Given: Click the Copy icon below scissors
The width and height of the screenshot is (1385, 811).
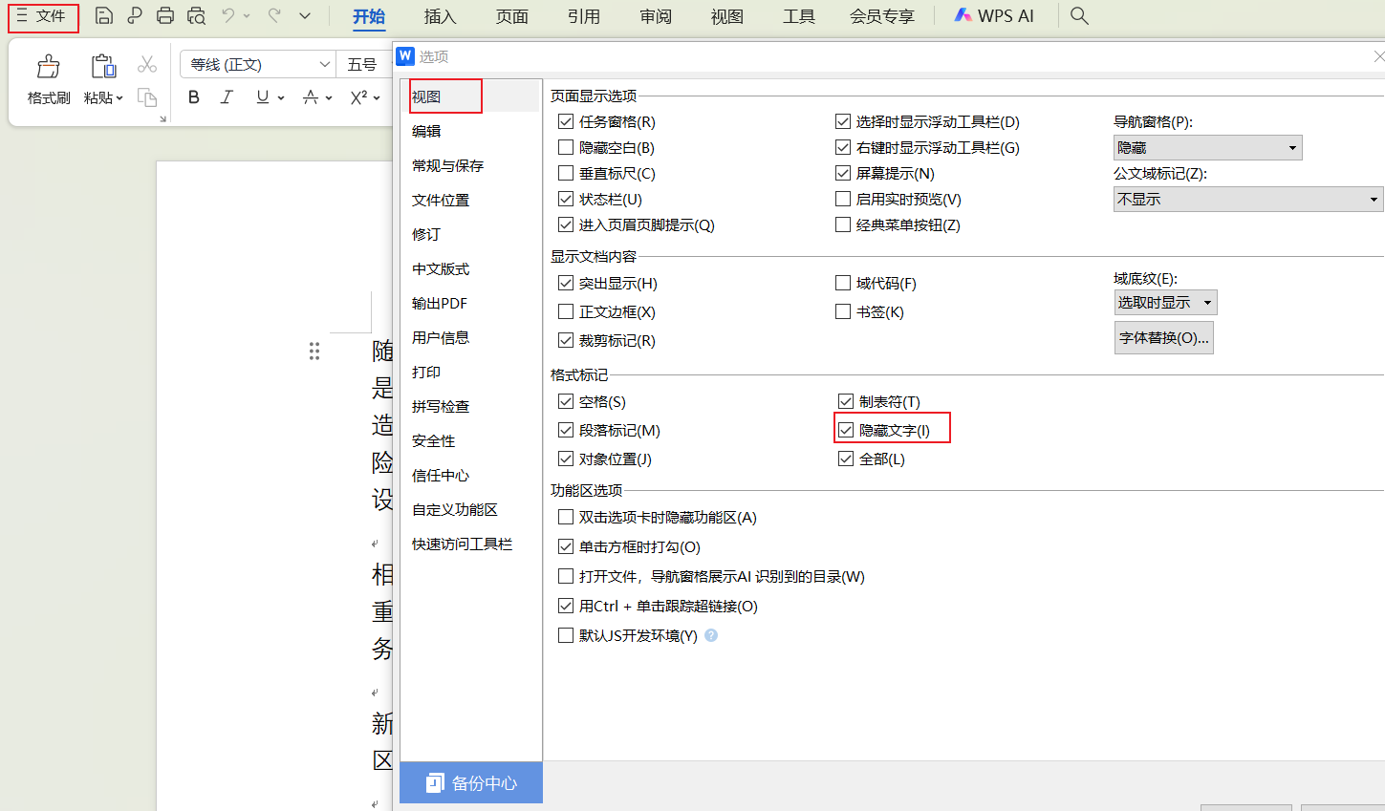Looking at the screenshot, I should pyautogui.click(x=147, y=97).
